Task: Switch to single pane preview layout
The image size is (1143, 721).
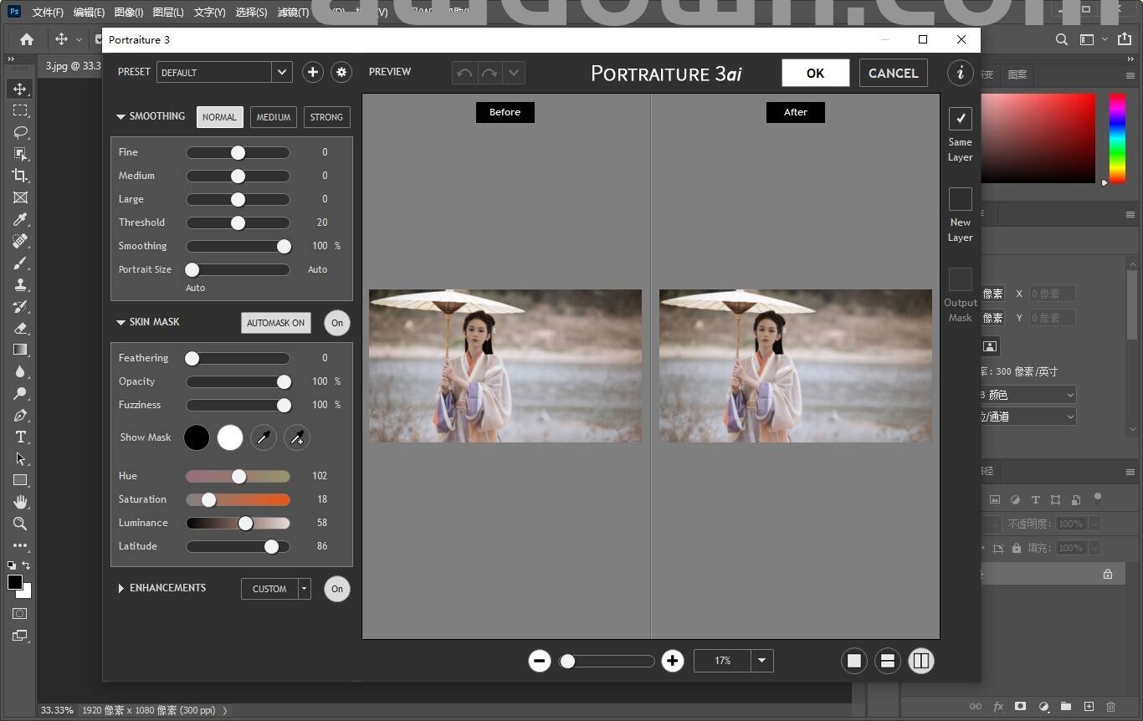Action: tap(853, 661)
